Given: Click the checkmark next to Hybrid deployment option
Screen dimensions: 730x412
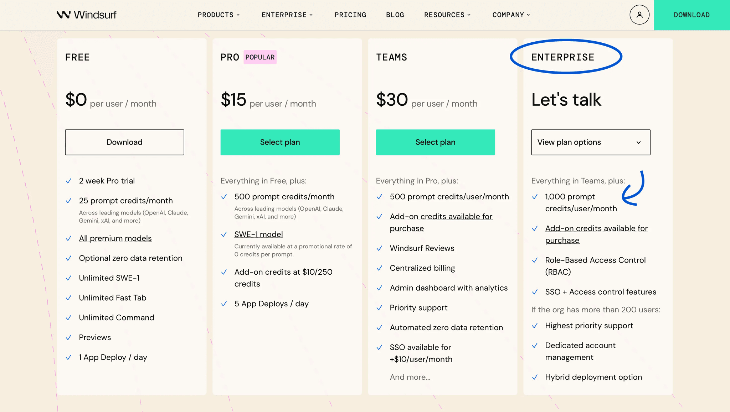Looking at the screenshot, I should (535, 377).
